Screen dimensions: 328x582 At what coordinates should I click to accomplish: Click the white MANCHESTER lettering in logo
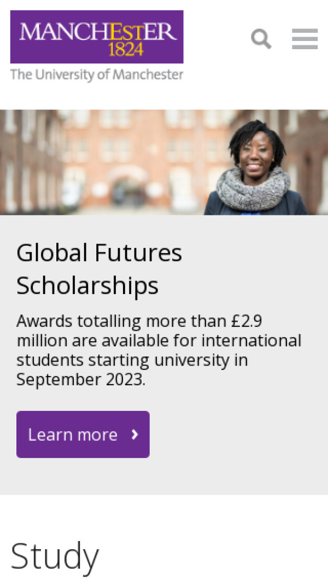click(98, 32)
